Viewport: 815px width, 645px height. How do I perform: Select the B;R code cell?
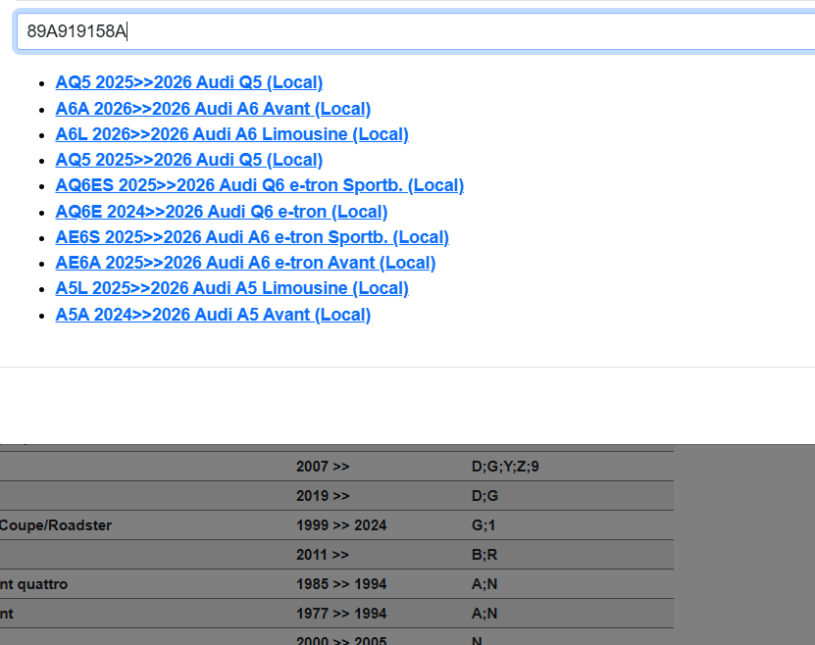pyautogui.click(x=484, y=555)
